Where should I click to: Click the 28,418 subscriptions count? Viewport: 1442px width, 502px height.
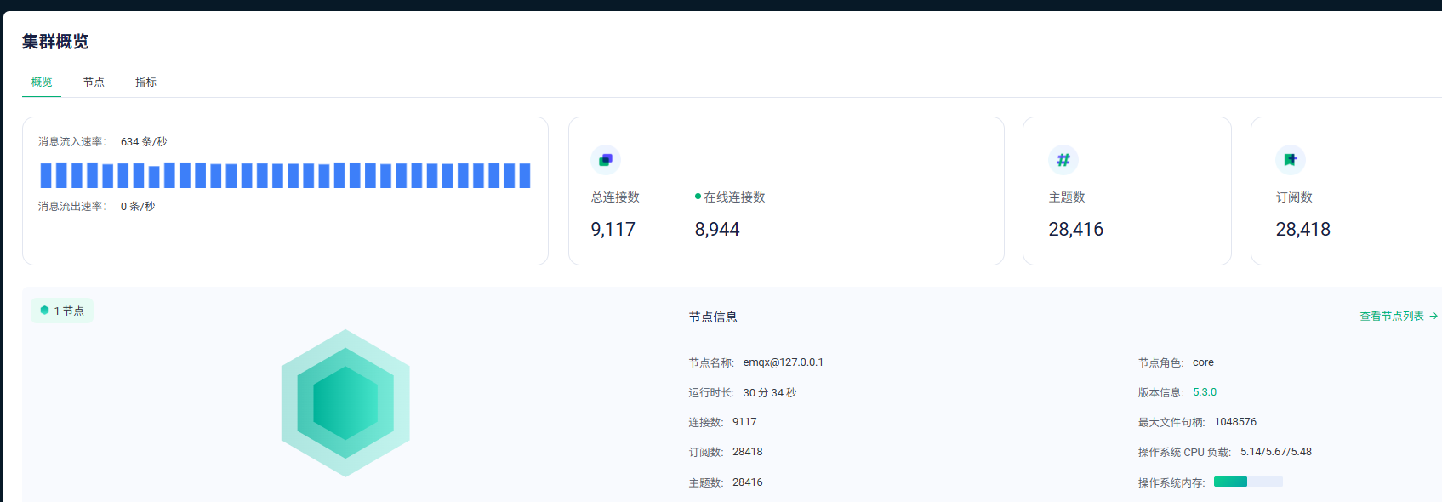[1302, 230]
